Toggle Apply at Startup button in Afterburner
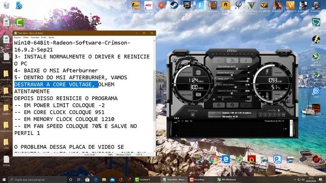Image resolution: width=326 pixels, height=183 pixels. coord(193,115)
